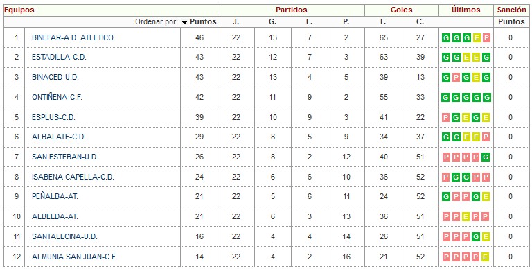Sort table by Puntos column header
This screenshot has width=532, height=269.
[x=203, y=21]
